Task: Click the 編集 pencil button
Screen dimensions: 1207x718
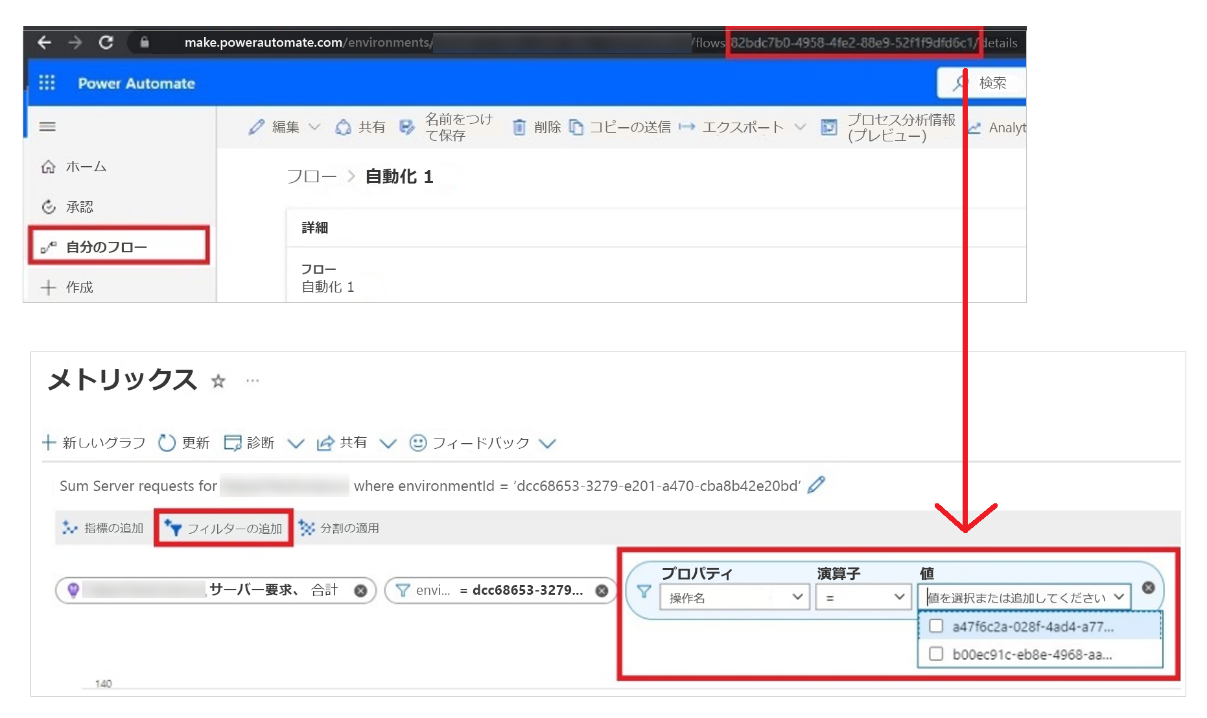Action: click(x=273, y=127)
